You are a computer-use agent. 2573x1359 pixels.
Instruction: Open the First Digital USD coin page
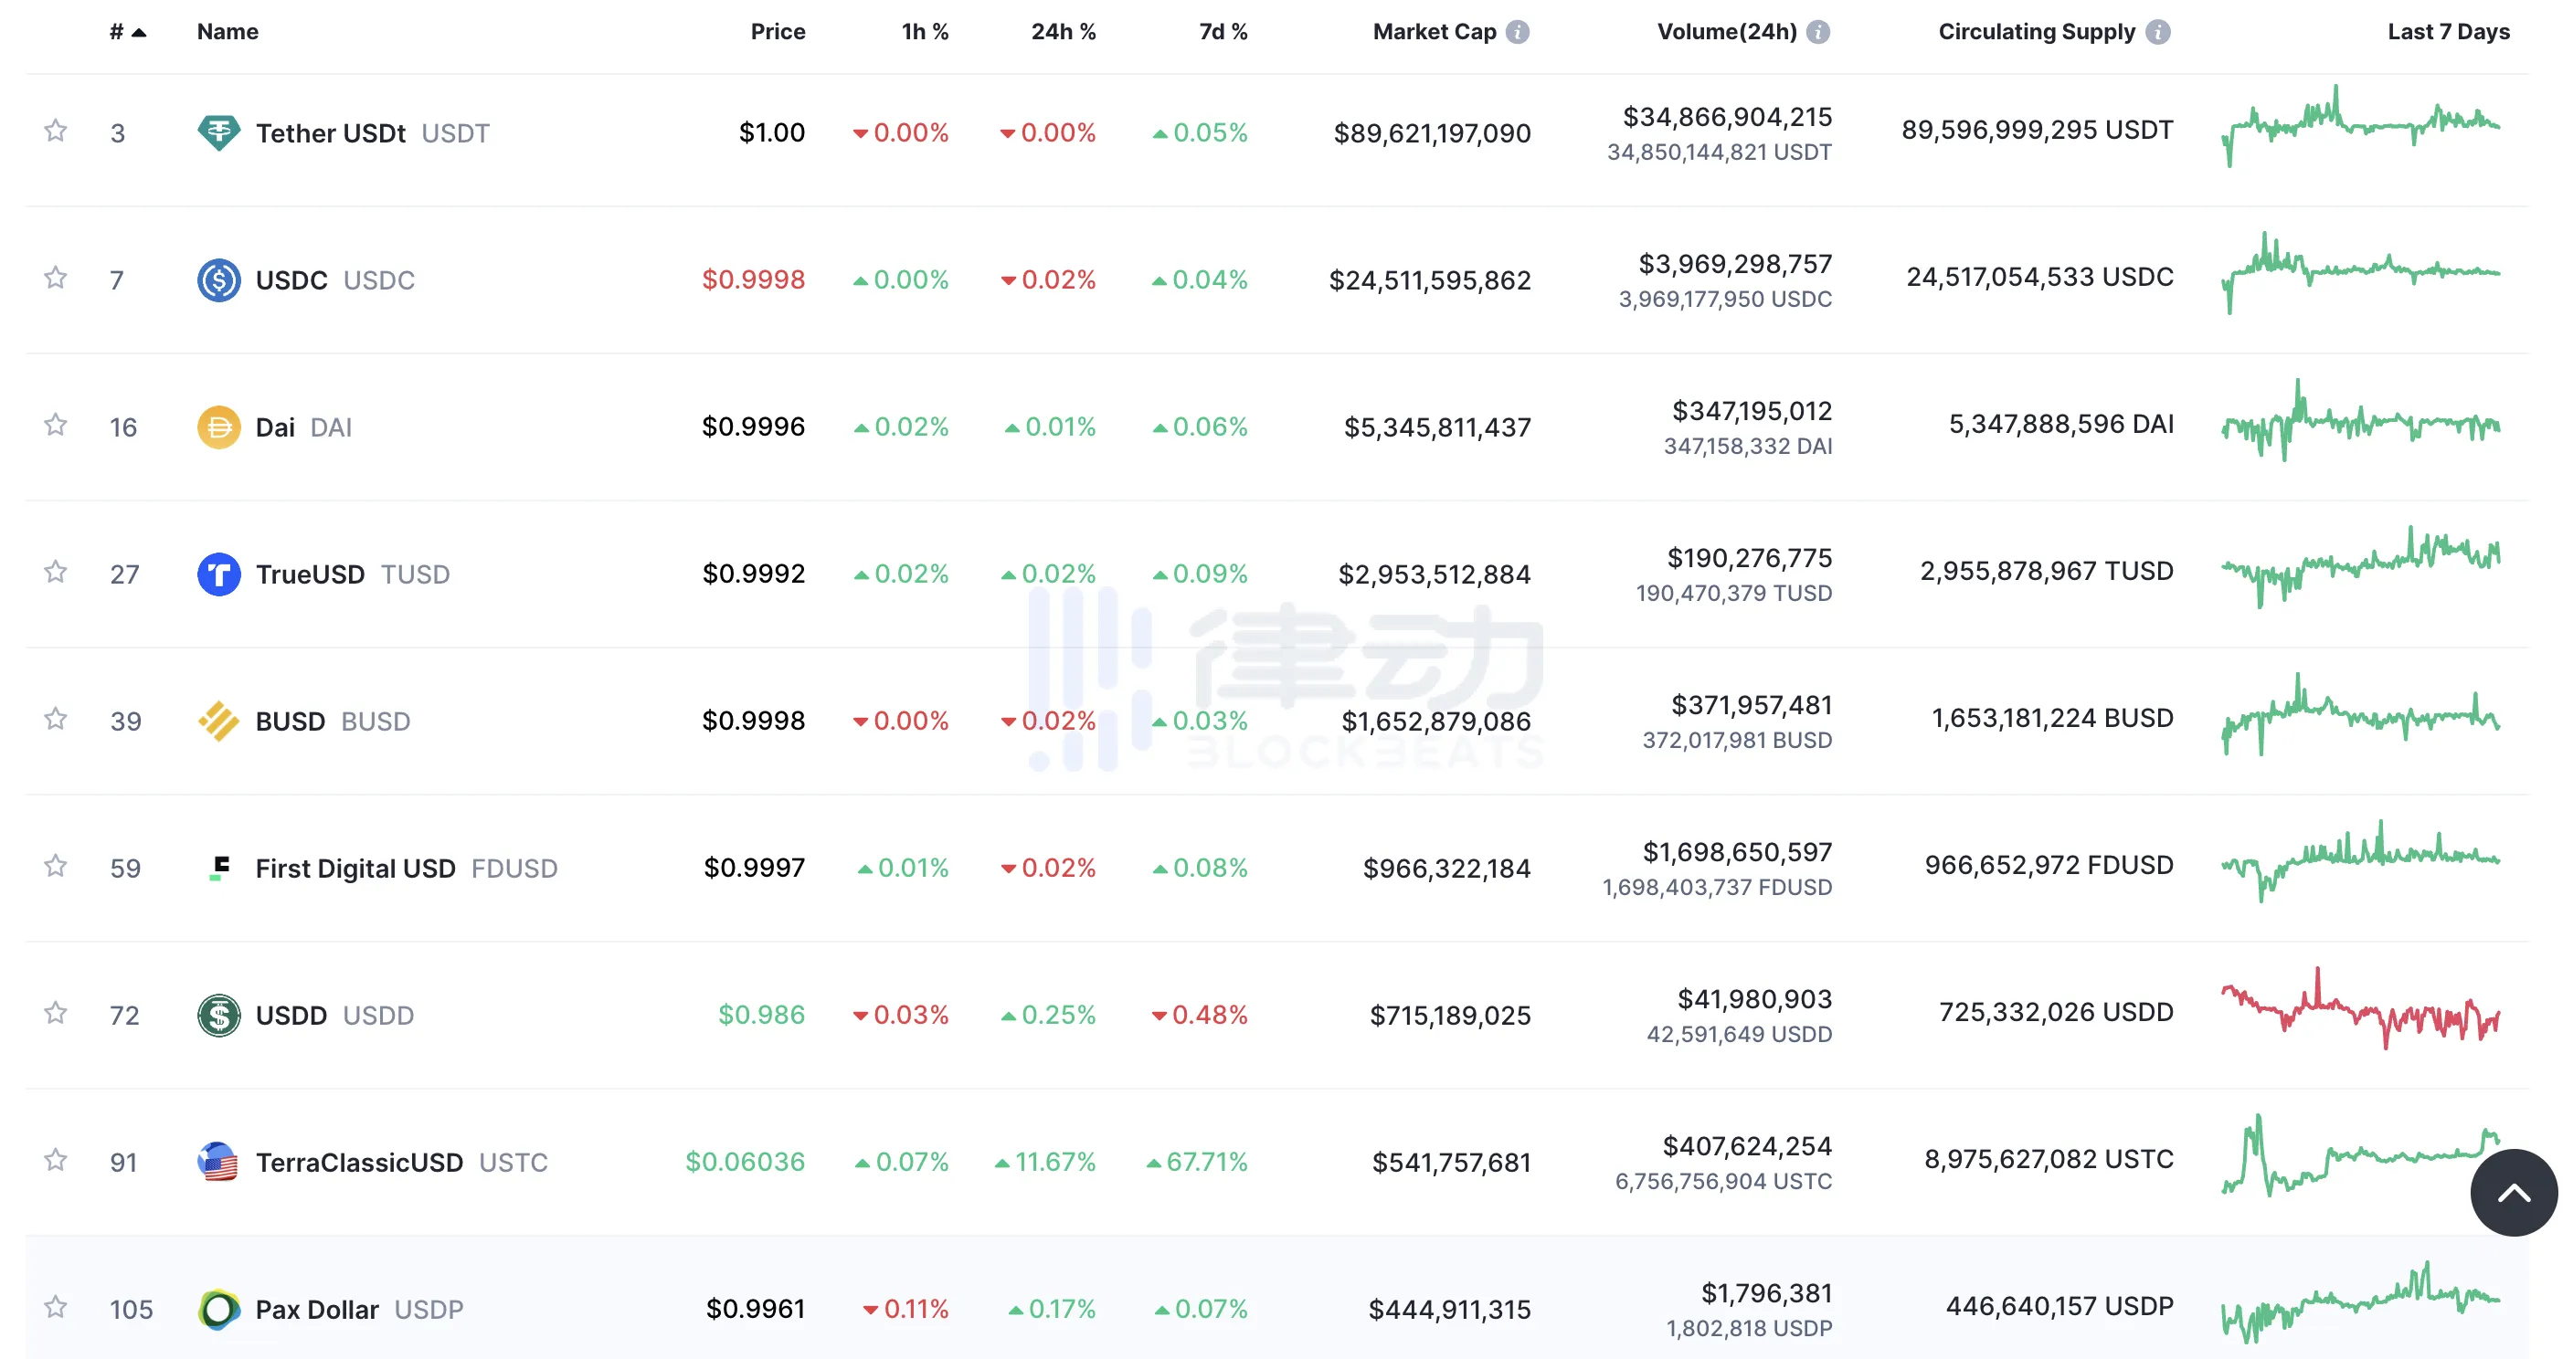[355, 868]
